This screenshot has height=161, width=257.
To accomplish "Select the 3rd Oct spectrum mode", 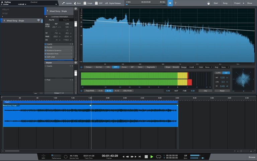I will [99, 67].
